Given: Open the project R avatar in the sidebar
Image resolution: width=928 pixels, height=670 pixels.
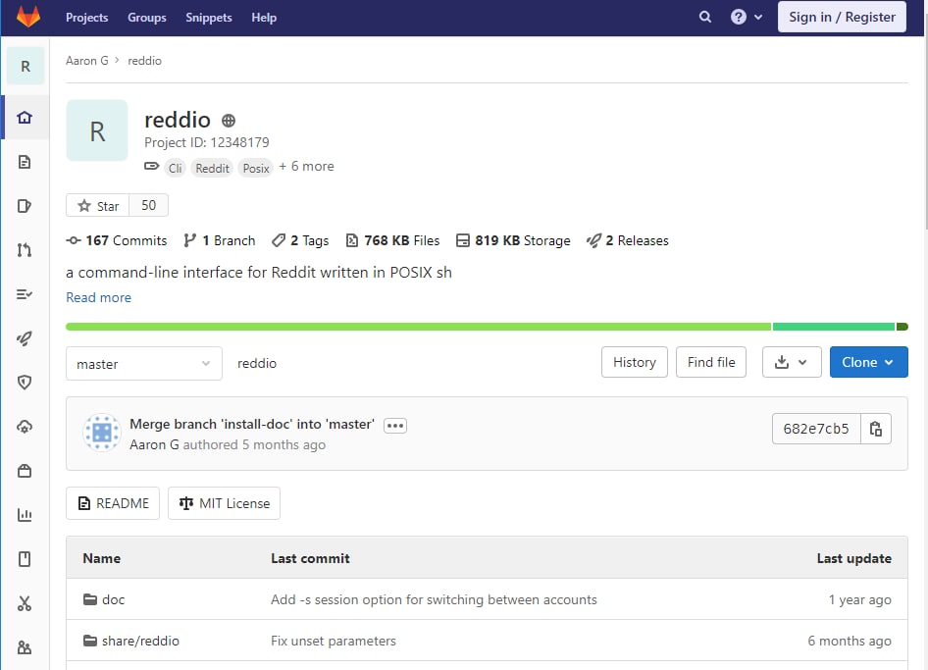Looking at the screenshot, I should [x=25, y=67].
